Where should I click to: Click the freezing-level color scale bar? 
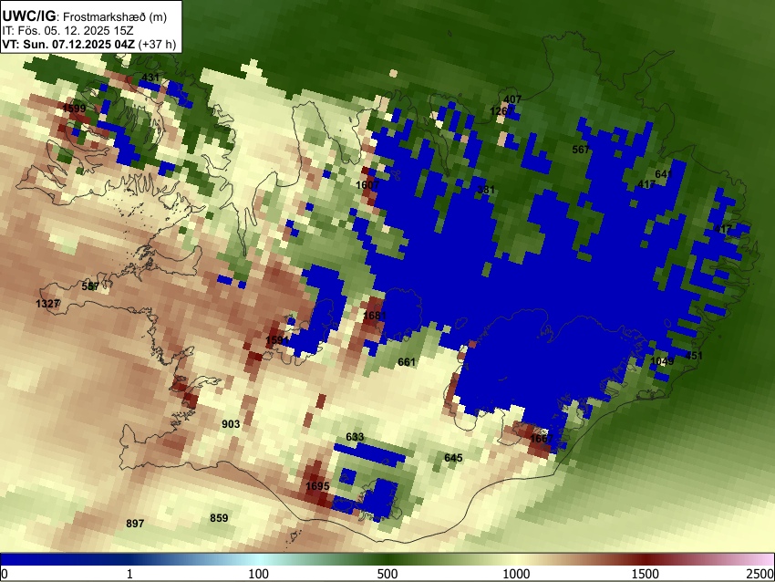tap(387, 559)
